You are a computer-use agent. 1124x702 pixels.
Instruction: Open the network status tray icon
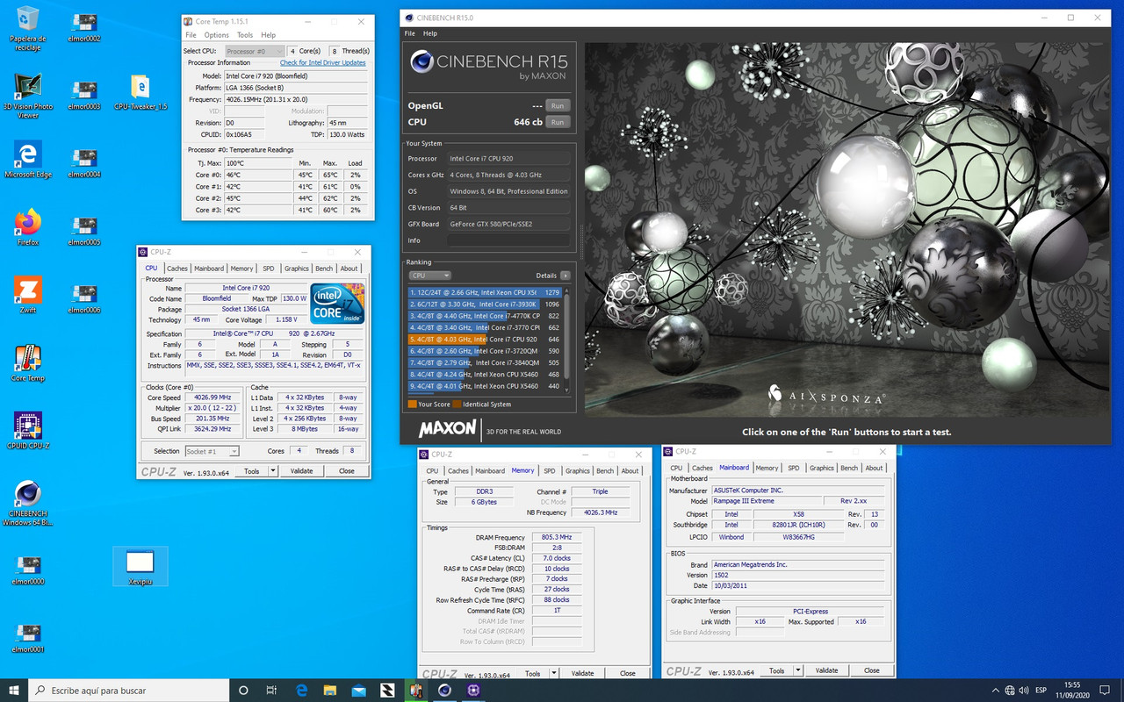pyautogui.click(x=1010, y=691)
